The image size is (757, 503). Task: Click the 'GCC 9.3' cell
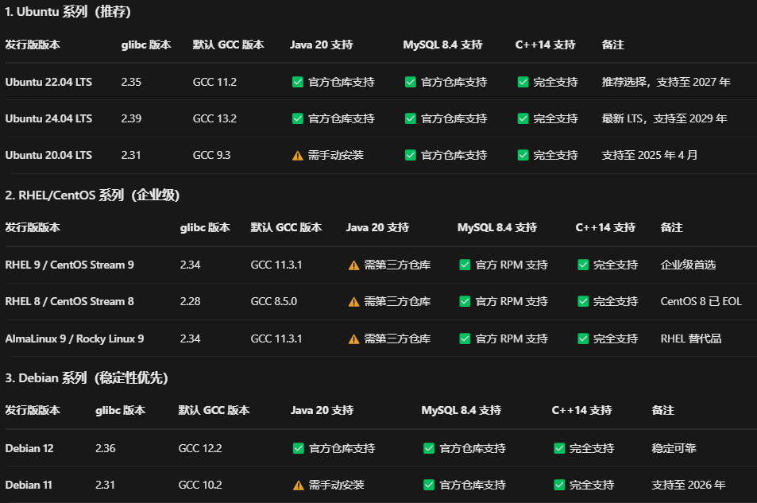[211, 155]
